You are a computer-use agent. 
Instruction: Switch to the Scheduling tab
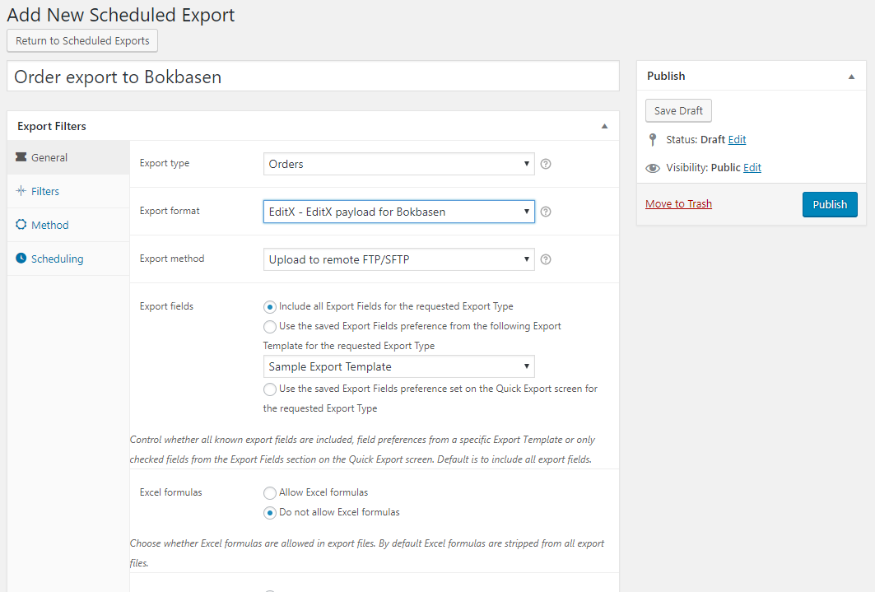click(68, 259)
